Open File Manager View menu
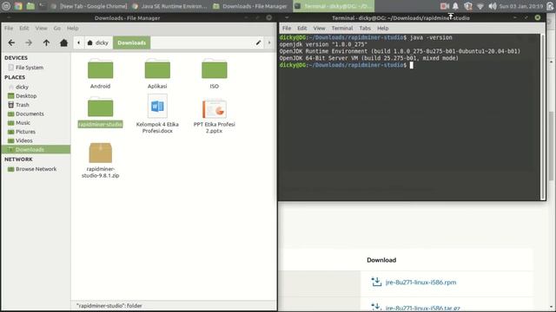The width and height of the screenshot is (556, 312). click(x=41, y=28)
